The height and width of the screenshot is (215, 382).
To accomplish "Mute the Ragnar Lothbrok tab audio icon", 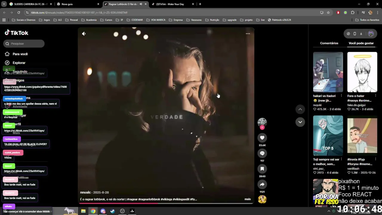I will click(x=141, y=4).
